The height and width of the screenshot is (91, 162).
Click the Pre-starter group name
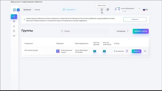click(x=31, y=50)
